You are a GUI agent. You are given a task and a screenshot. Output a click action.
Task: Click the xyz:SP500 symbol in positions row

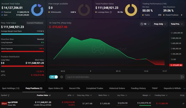13,102
